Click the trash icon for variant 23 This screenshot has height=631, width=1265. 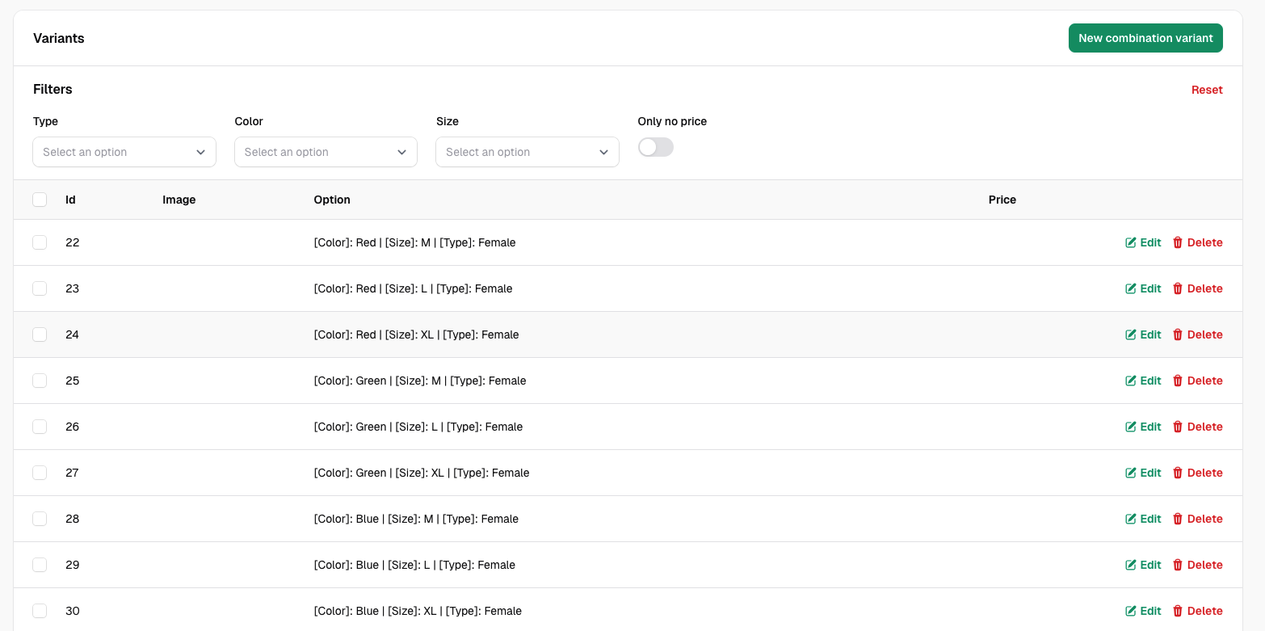1178,288
